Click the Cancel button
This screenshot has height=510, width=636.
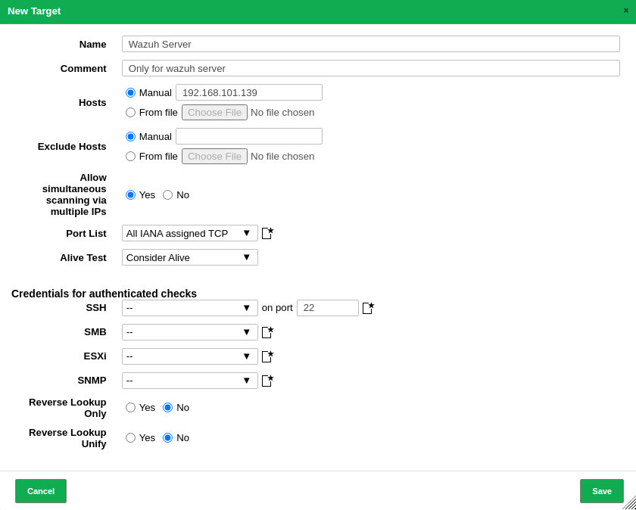pyautogui.click(x=41, y=491)
